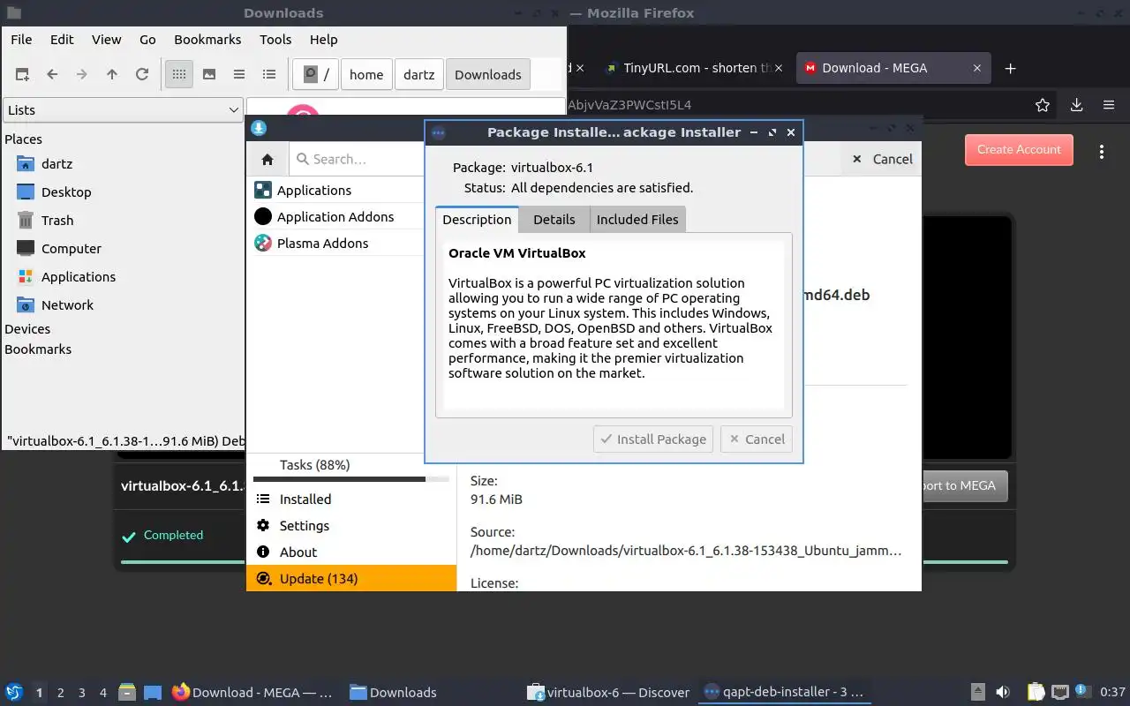This screenshot has width=1130, height=706.
Task: Switch to thumbnail view in file manager
Action: coord(209,75)
